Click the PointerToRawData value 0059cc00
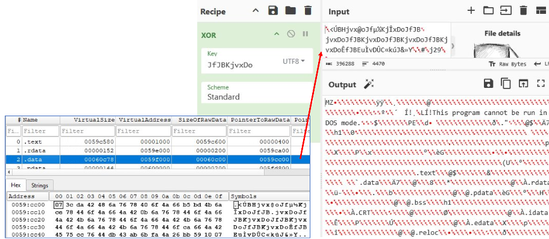 pos(275,159)
